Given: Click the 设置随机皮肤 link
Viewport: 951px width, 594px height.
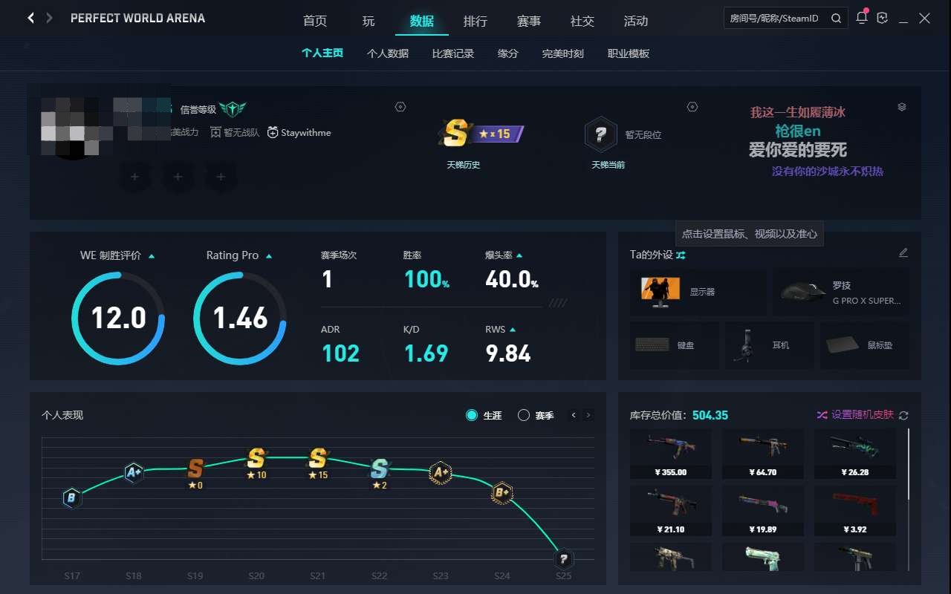Looking at the screenshot, I should point(863,415).
